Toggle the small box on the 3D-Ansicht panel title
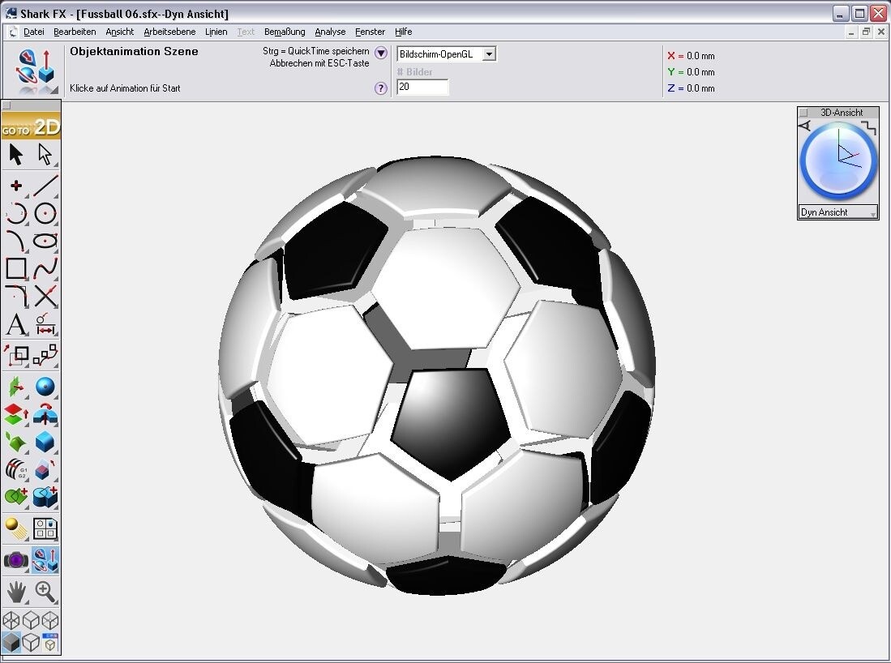 pyautogui.click(x=804, y=113)
